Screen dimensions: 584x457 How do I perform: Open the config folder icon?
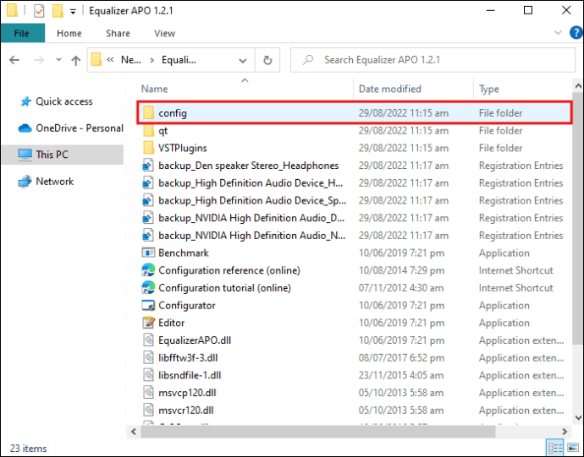point(149,112)
